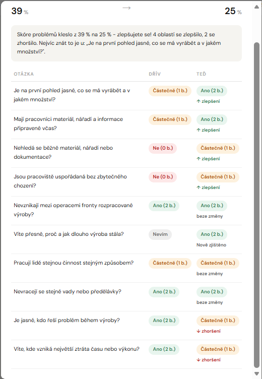
Task: Click the summary box about score dropping
Action: pos(126,43)
